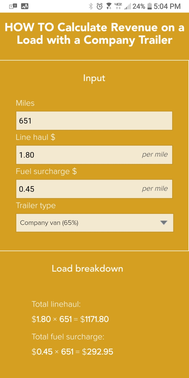Select the Company van (65%) combo box
The height and width of the screenshot is (378, 189).
pos(89,223)
